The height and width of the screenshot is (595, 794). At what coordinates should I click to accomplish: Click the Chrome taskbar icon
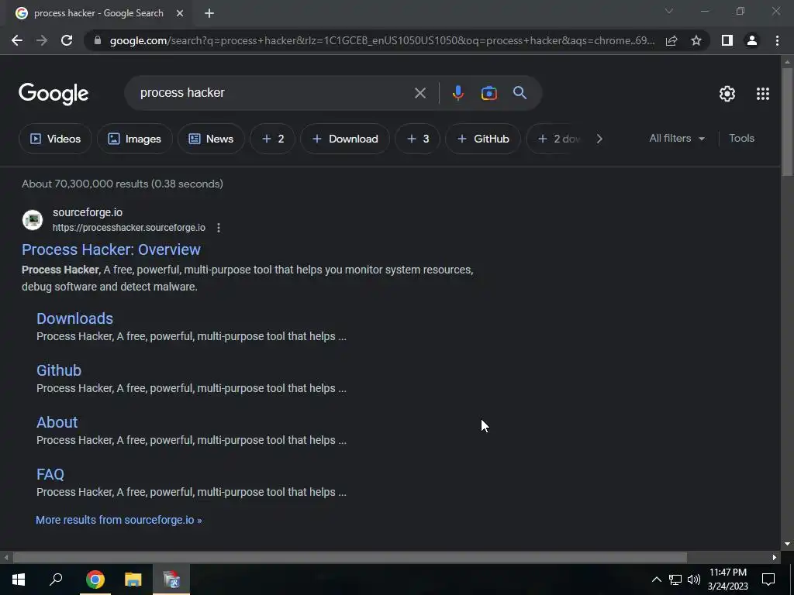coord(95,580)
